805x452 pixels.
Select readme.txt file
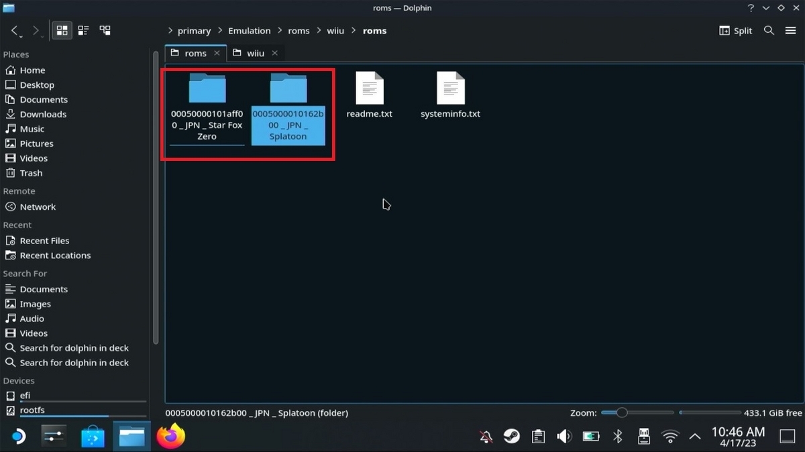(369, 95)
